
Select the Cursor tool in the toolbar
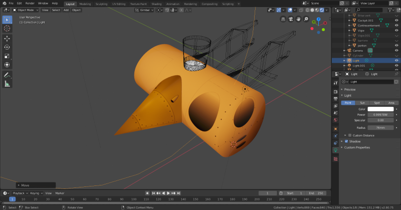point(7,29)
